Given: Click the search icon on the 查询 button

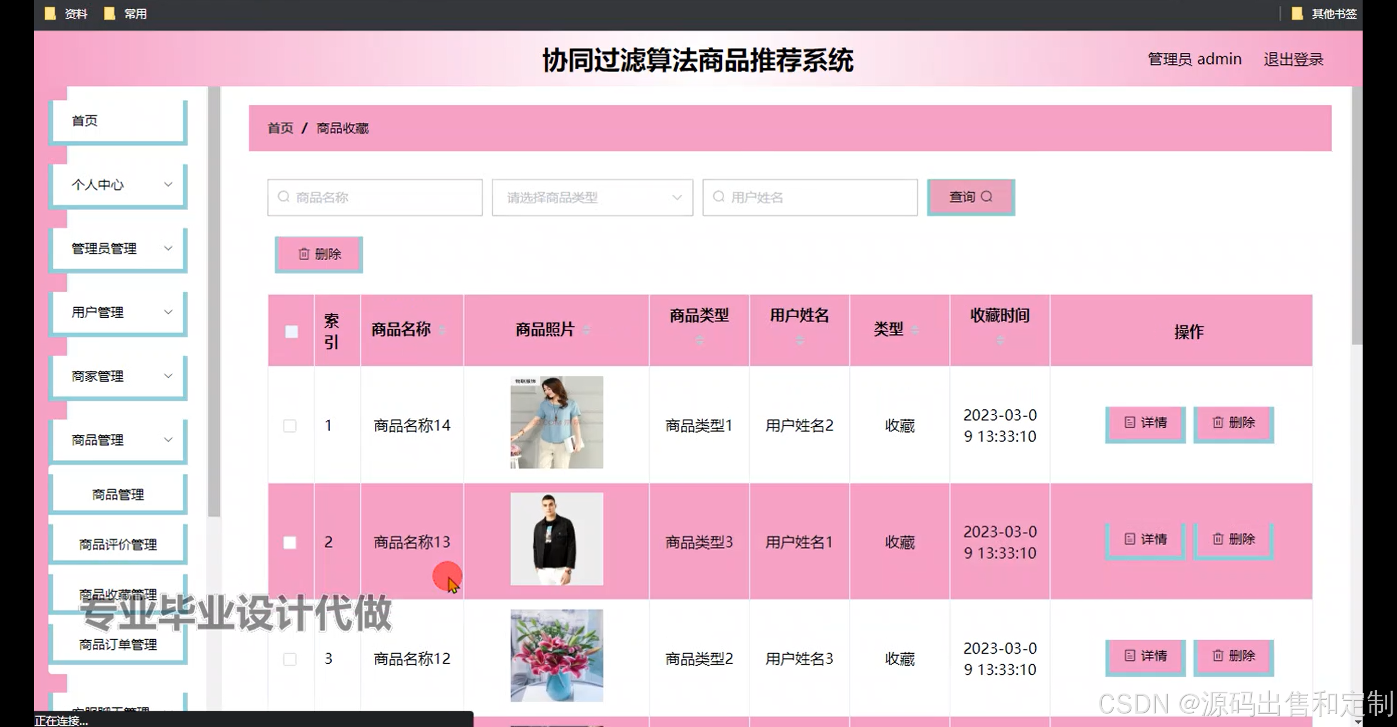Looking at the screenshot, I should (987, 196).
